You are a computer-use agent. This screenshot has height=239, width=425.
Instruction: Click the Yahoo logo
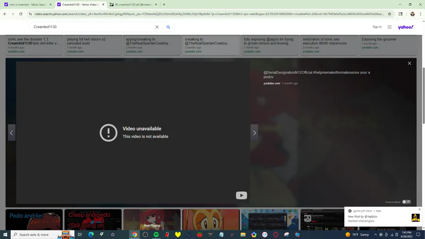406,27
